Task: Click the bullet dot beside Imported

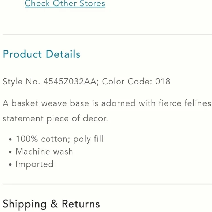Action: tap(10, 165)
